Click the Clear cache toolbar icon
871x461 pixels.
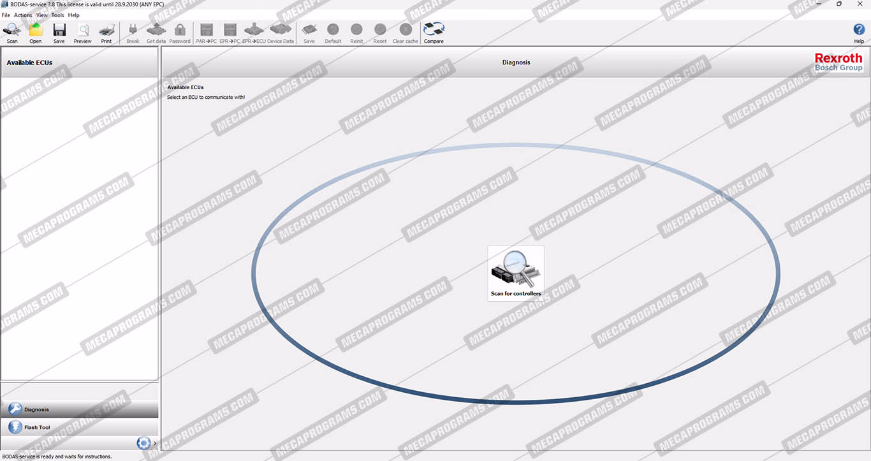[x=406, y=33]
